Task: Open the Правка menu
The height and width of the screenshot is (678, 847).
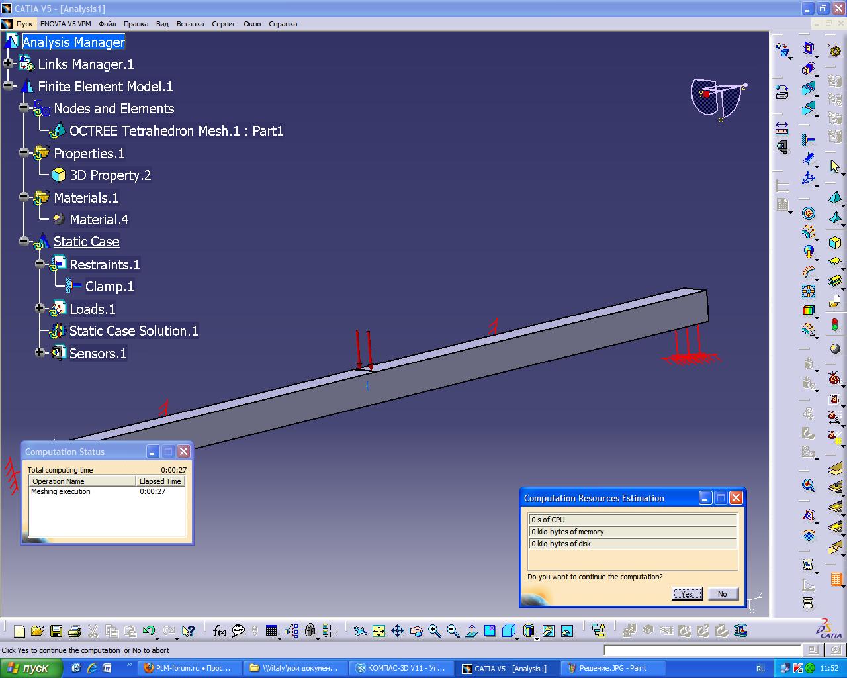Action: (136, 24)
